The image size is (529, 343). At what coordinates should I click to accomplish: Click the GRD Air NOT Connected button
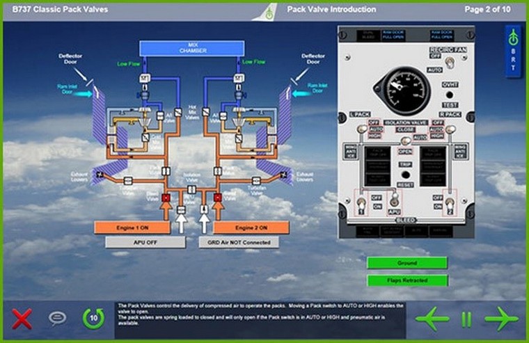pos(239,243)
